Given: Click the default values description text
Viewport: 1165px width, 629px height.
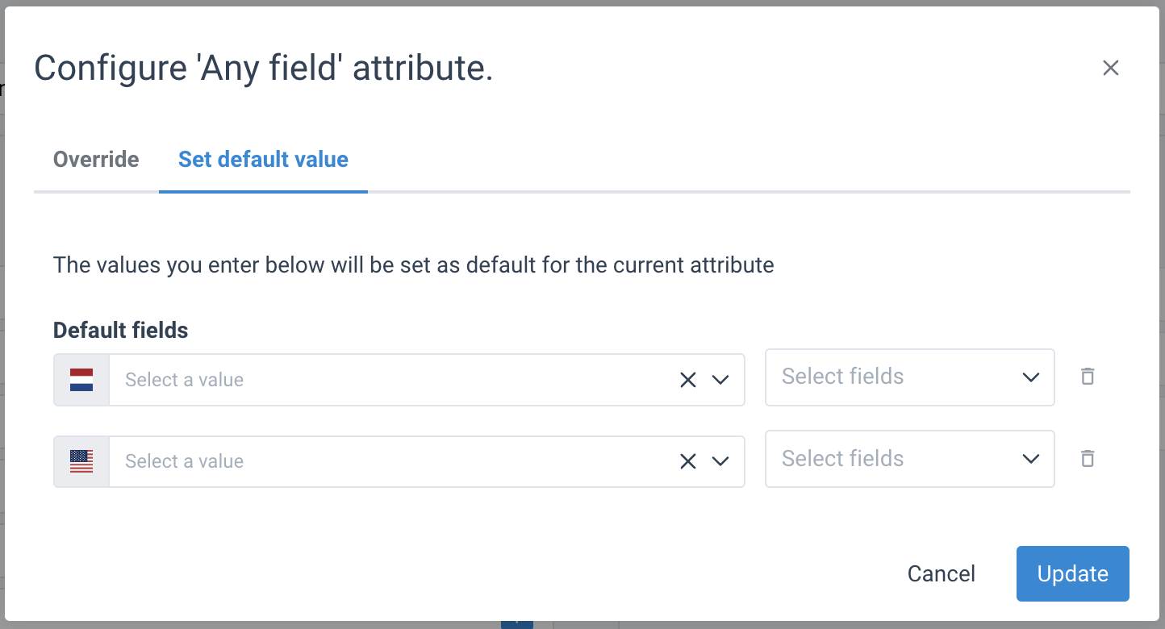Looking at the screenshot, I should [x=413, y=265].
